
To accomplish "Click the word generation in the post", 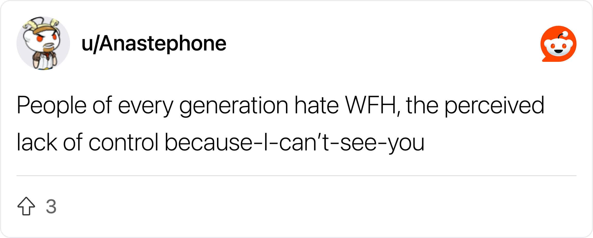I will click(234, 105).
